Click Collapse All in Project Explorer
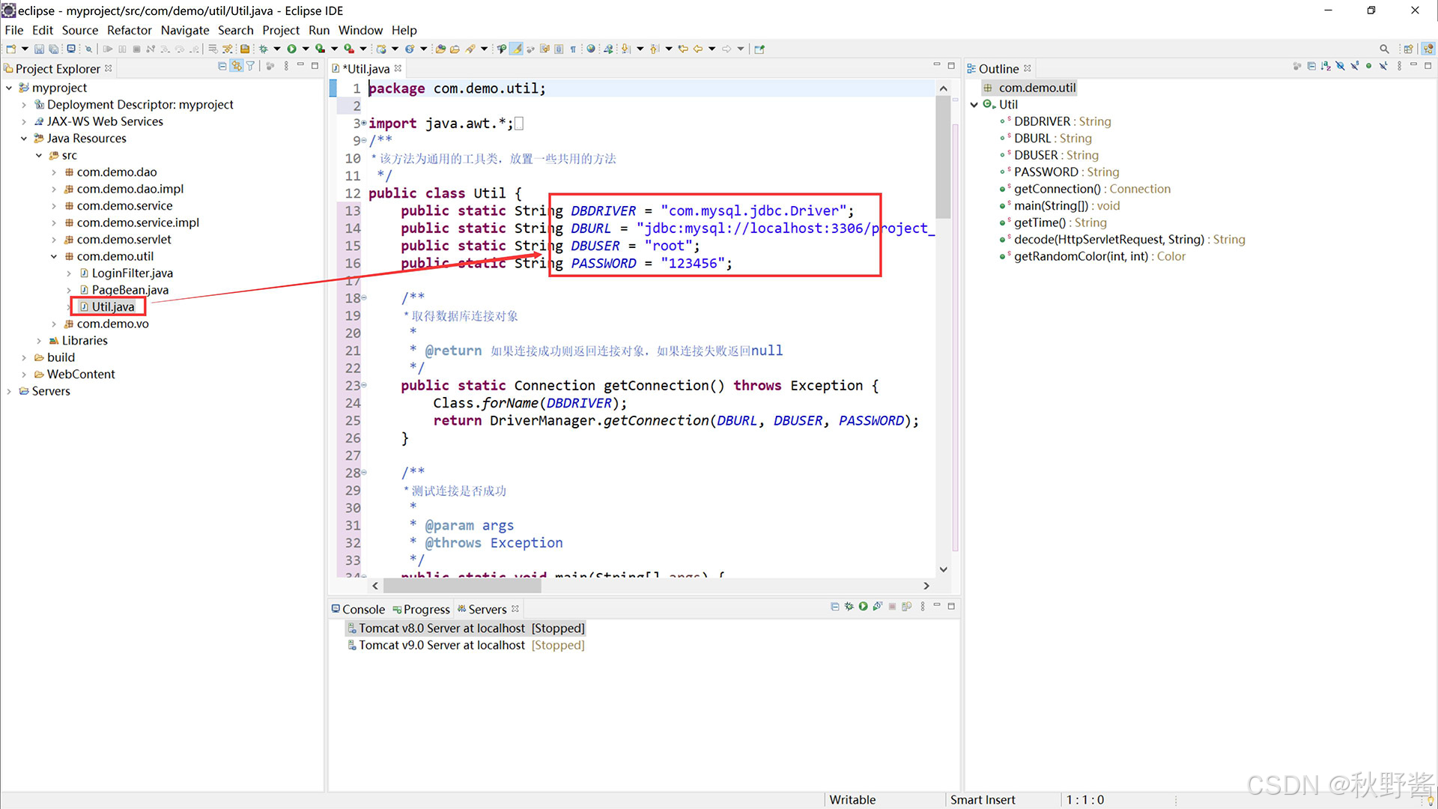 (x=222, y=67)
